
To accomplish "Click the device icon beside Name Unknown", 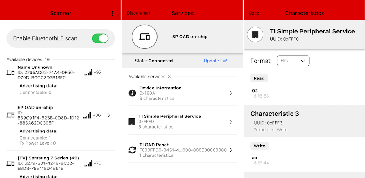I will point(10,73).
